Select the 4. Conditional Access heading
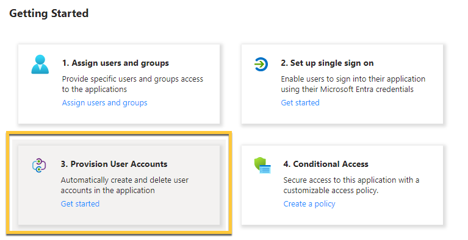 326,164
